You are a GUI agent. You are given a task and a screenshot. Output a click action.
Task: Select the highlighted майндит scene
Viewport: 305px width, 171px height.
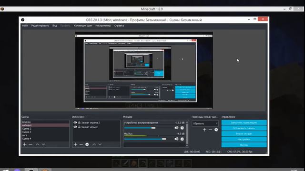click(45, 125)
